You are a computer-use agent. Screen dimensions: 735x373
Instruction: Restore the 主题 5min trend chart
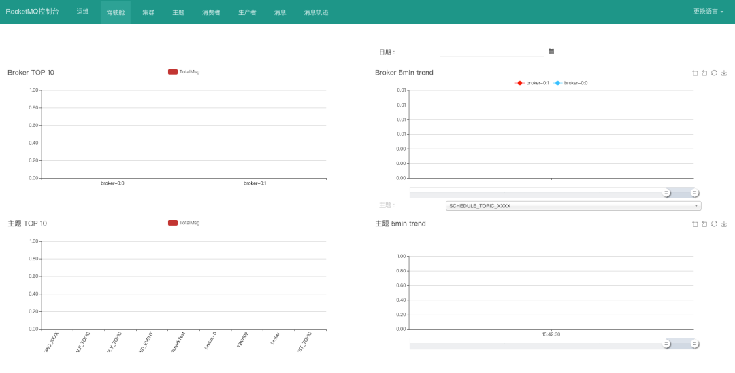coord(714,224)
